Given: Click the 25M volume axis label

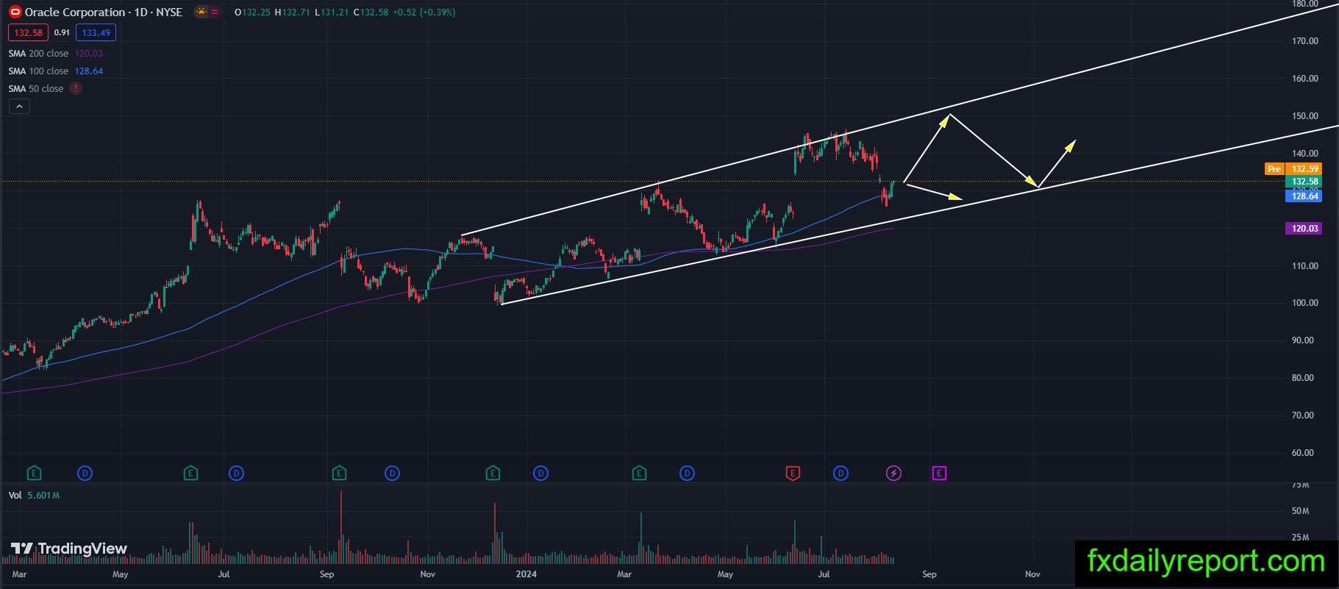Looking at the screenshot, I should pos(1300,538).
